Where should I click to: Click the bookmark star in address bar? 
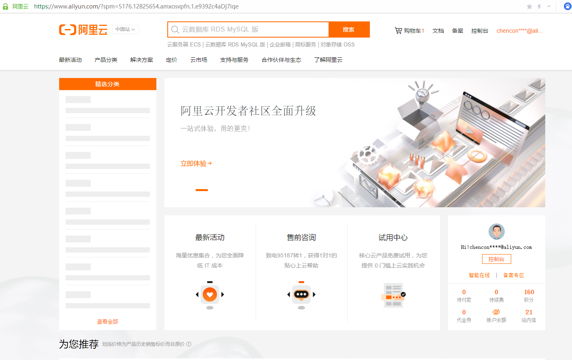tap(529, 6)
